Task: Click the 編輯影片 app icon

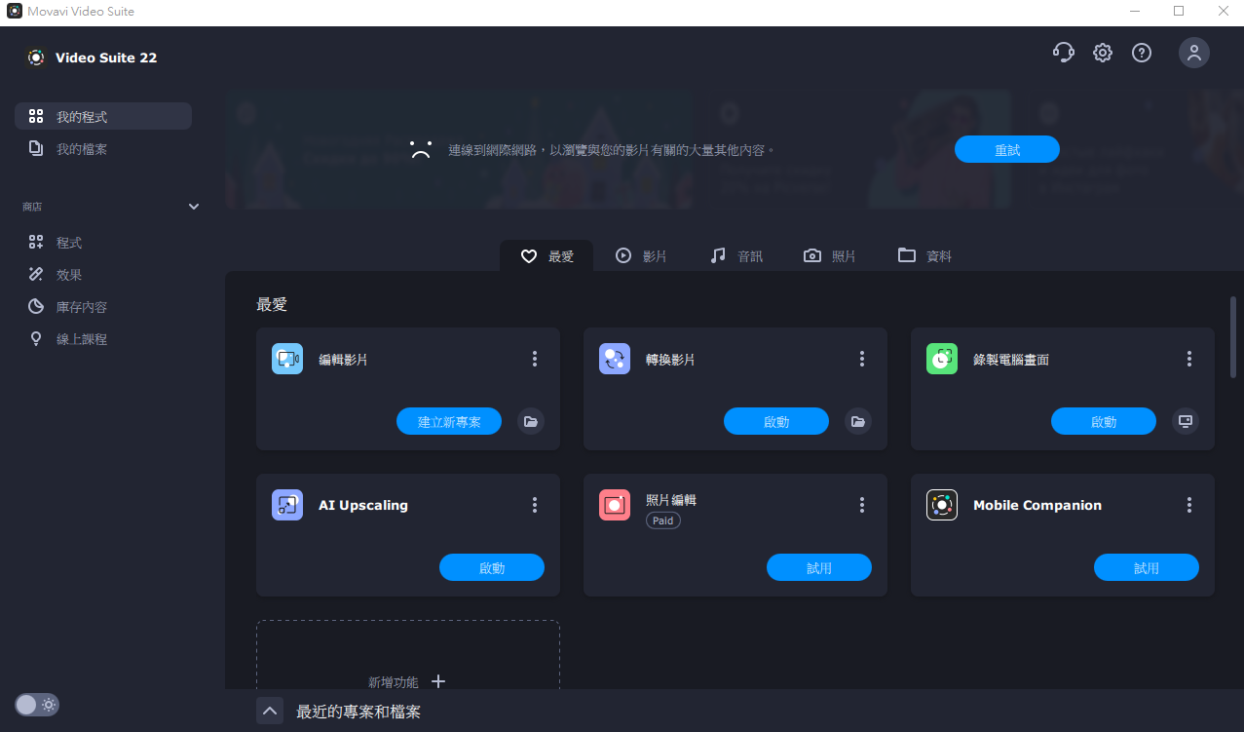Action: pos(287,359)
